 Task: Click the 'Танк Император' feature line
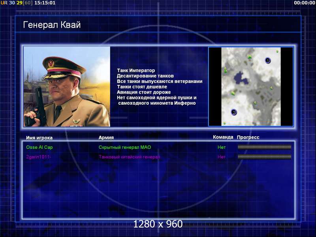(x=136, y=71)
